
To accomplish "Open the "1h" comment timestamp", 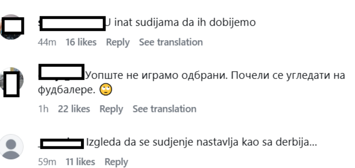I will tap(43, 109).
